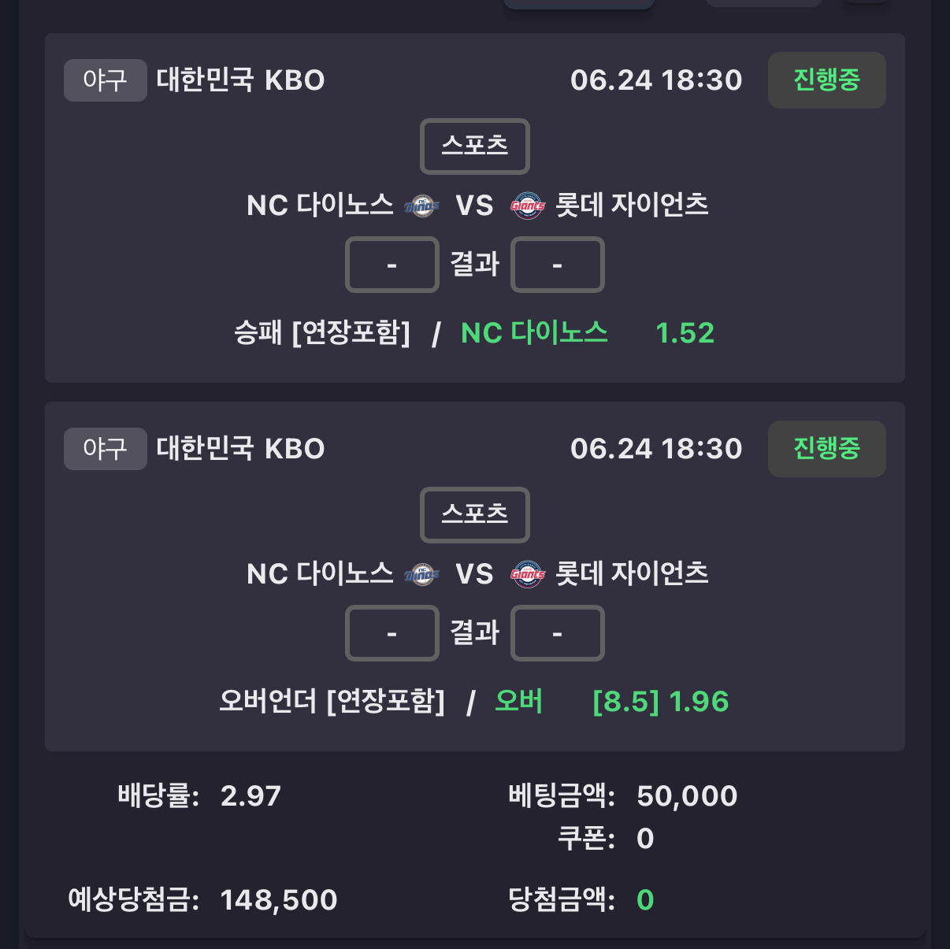
Task: Click Lotte Giants logo in first match
Action: coord(528,206)
